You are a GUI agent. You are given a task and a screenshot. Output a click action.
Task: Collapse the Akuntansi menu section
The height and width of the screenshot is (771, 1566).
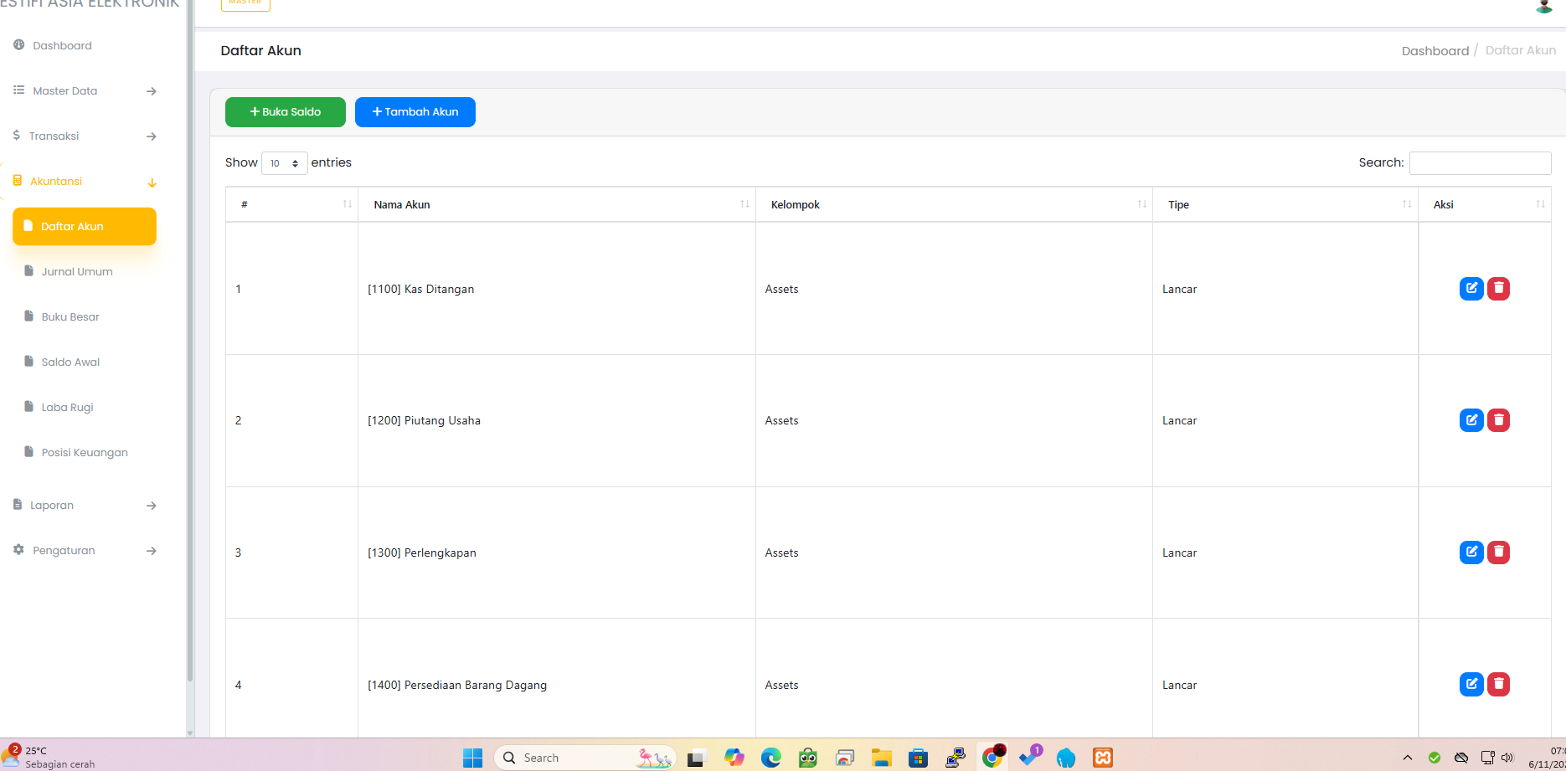(84, 182)
